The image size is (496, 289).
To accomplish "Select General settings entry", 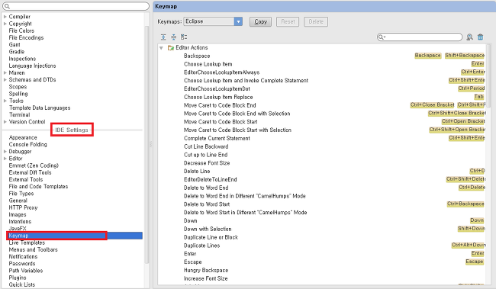I will point(18,201).
